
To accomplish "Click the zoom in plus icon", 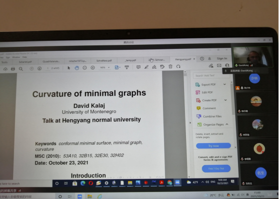I will coord(92,67).
